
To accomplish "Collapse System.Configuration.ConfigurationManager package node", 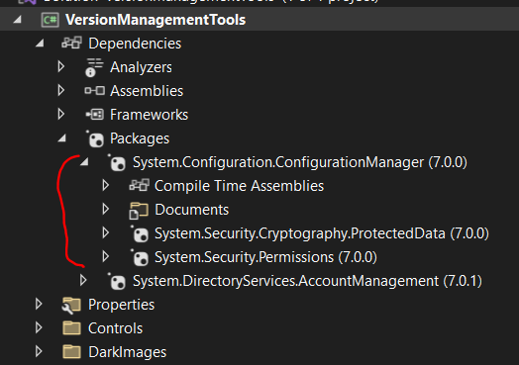I will pos(84,162).
